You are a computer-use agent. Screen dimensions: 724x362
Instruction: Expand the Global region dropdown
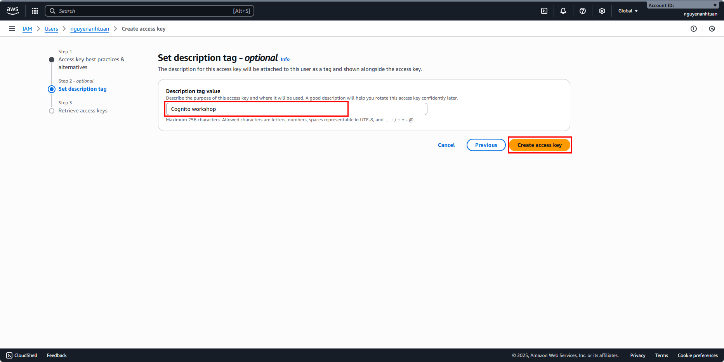628,11
